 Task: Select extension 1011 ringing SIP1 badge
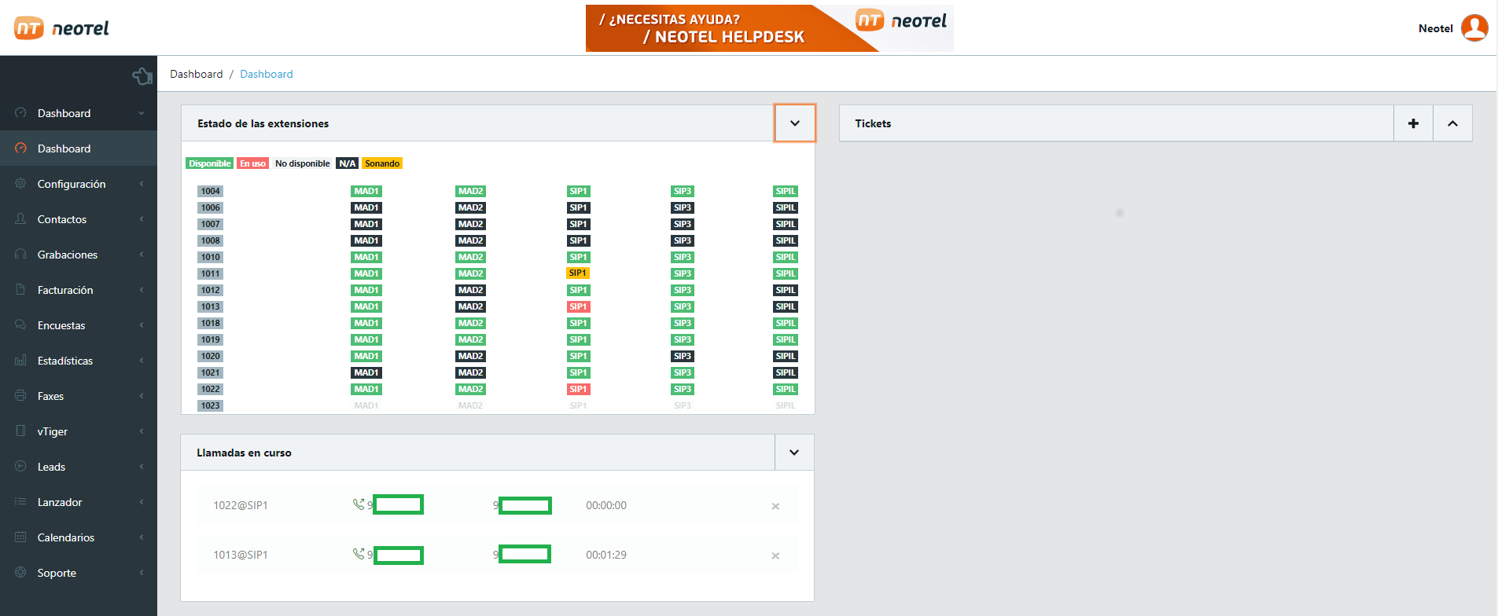pos(578,273)
